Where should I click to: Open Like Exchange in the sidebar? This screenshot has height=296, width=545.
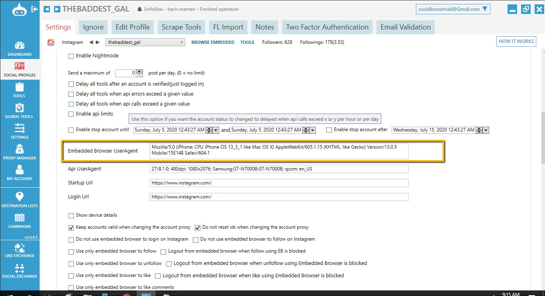(20, 250)
